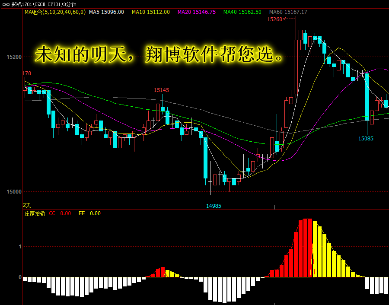Viewport: 389px width, 305px height.
Task: Click the 15260 high price marker
Action: coord(274,19)
